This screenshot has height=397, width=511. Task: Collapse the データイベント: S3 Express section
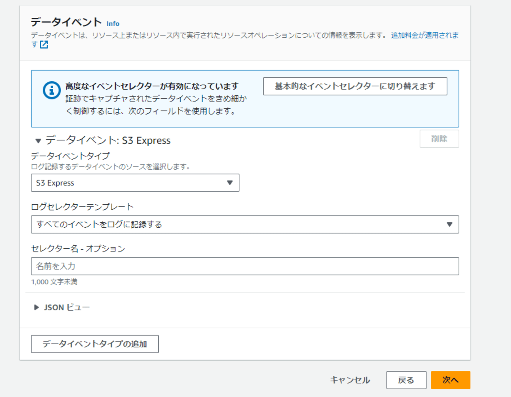(38, 140)
